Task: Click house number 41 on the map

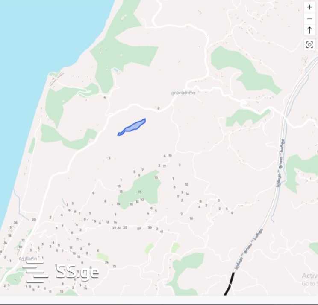Action: point(162,232)
